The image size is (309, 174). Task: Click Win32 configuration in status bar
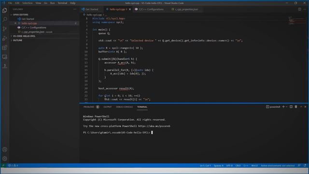254,165
